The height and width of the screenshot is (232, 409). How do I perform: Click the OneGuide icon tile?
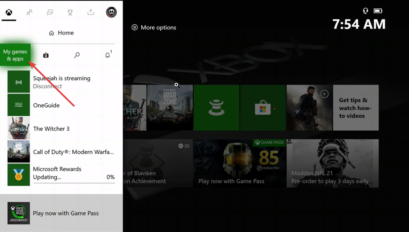coord(19,105)
